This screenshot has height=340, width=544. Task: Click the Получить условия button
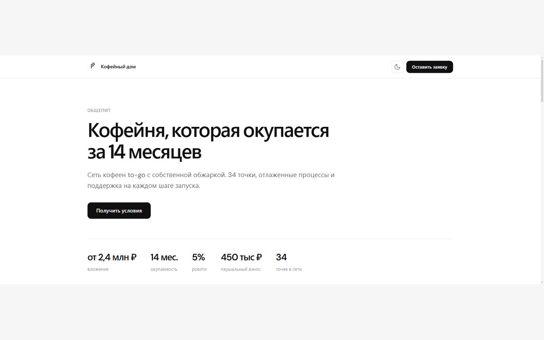point(119,210)
